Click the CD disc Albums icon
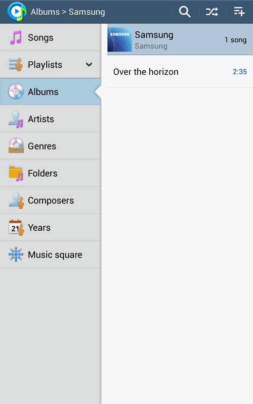Viewport: 253px width, 404px height. (16, 91)
